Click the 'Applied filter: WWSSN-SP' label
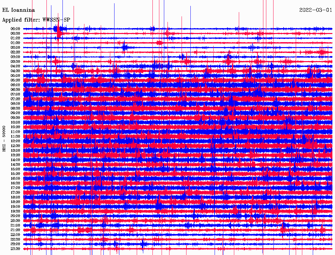The image size is (335, 255). (x=36, y=20)
